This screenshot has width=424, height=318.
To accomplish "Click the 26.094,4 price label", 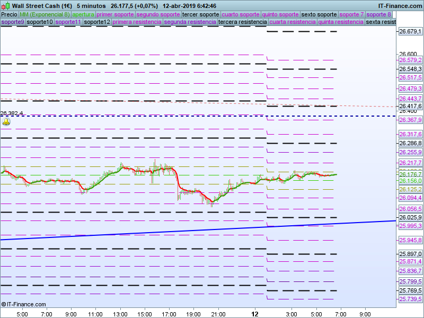I will pyautogui.click(x=410, y=198).
